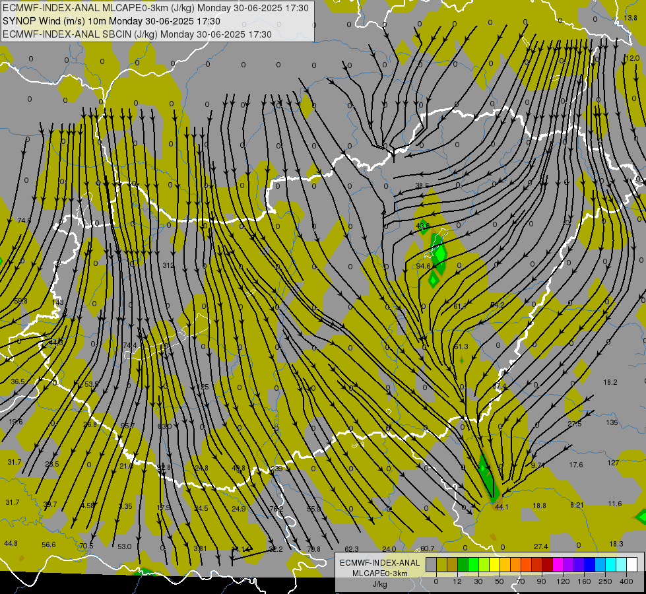Screen dimensions: 646x594
Task: Click the 8.21 value on the map
Action: click(x=577, y=505)
